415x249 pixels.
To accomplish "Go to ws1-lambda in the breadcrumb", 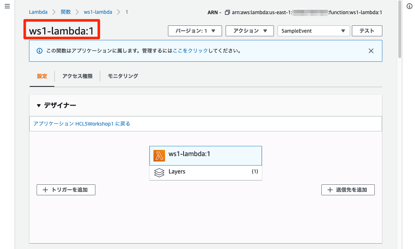I will tap(98, 12).
